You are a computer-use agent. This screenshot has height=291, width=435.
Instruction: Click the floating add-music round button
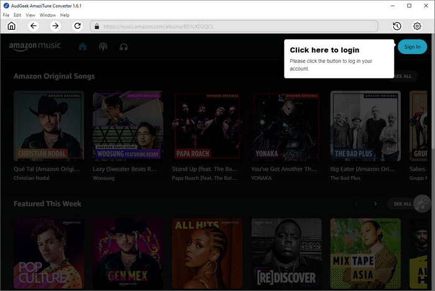click(x=422, y=203)
